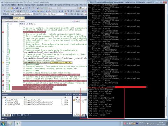Click the Save All toolbar icon
The image size is (168, 126).
(x=17, y=8)
